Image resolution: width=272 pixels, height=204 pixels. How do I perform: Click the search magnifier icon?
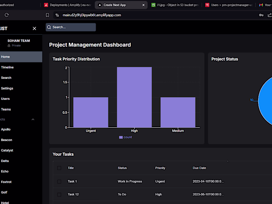point(49,27)
